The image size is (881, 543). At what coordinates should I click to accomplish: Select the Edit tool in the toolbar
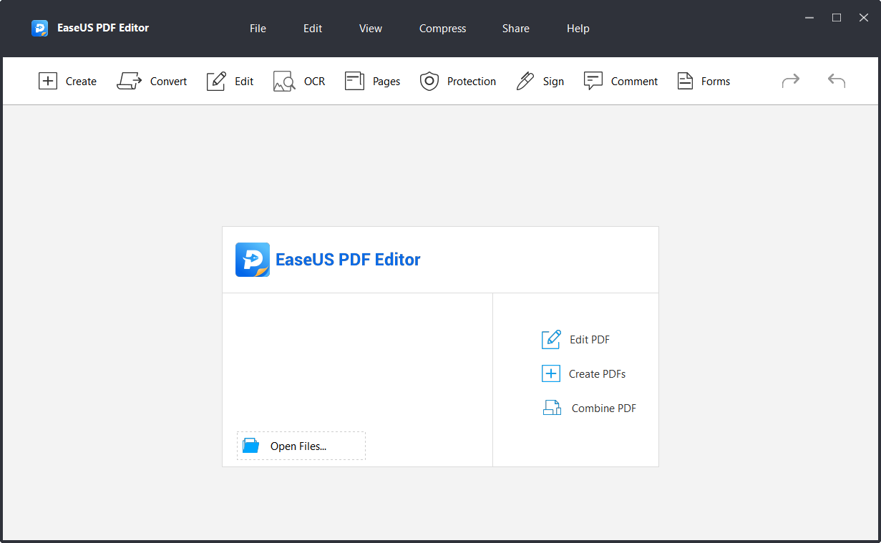pos(230,81)
